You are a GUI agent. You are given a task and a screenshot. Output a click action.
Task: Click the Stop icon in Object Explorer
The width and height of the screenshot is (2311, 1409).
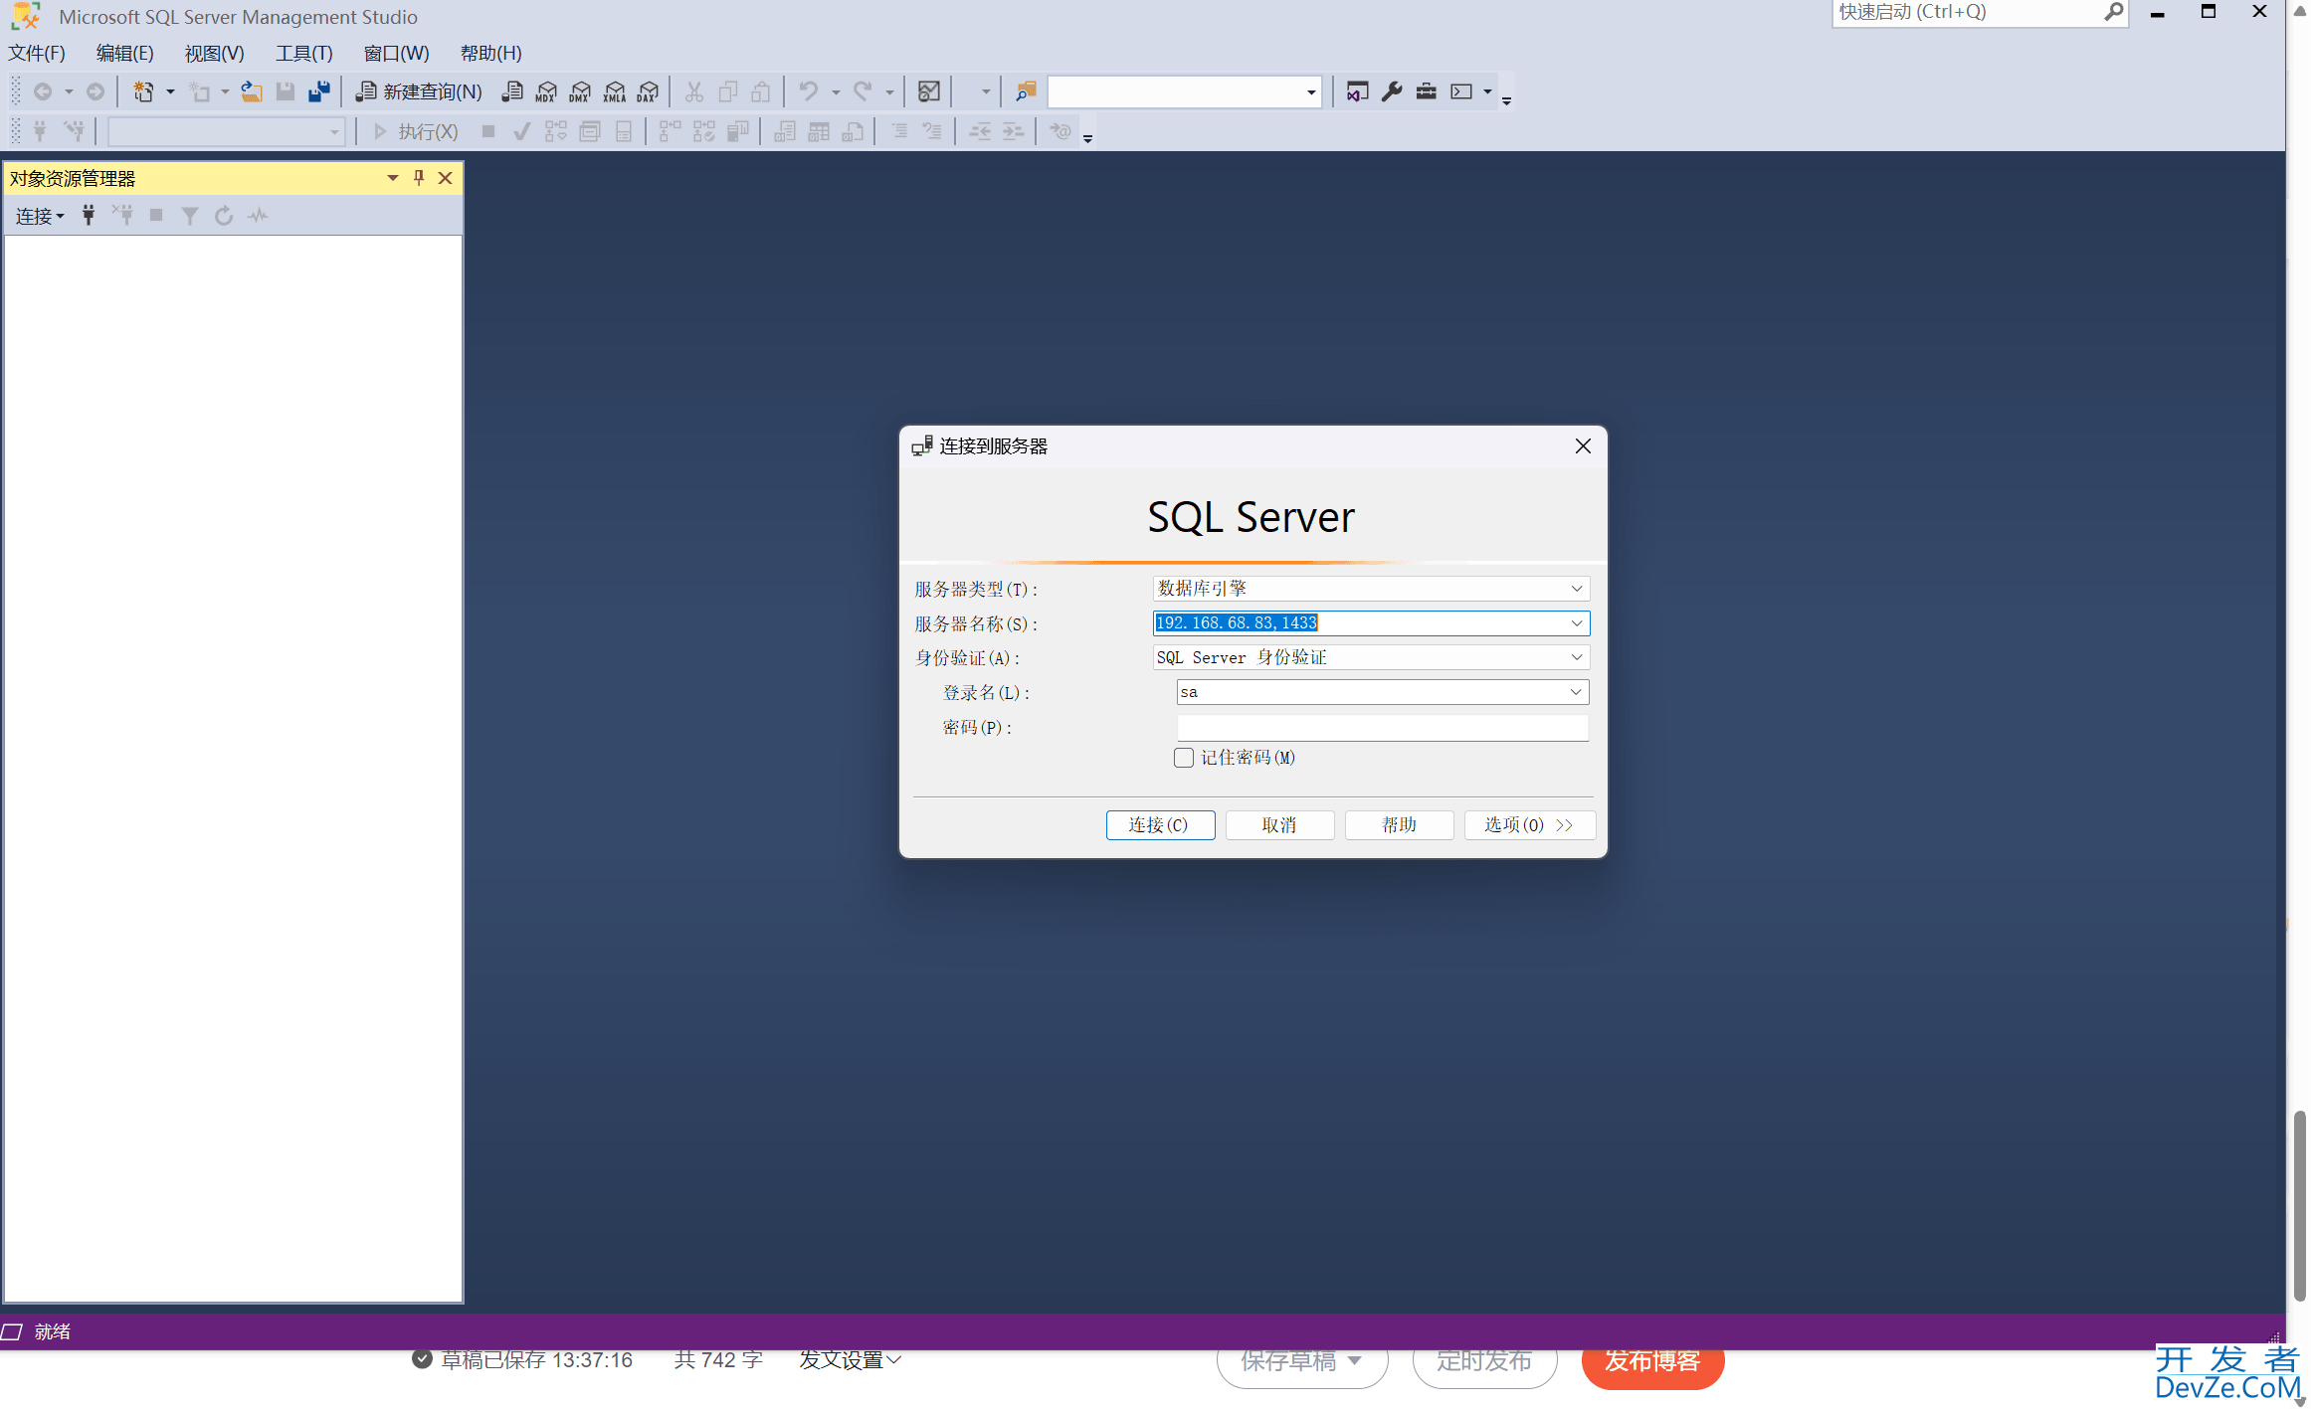(156, 215)
